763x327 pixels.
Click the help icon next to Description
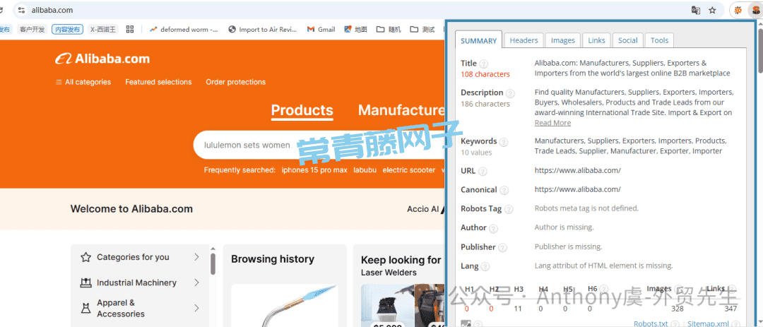(x=510, y=93)
